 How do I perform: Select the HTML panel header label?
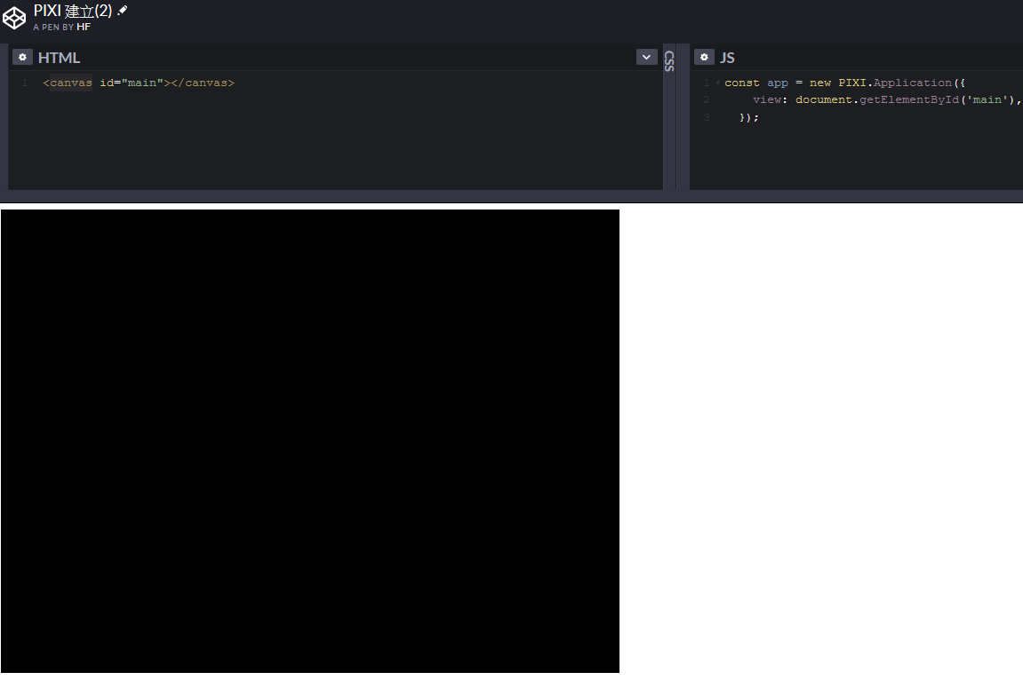[59, 58]
